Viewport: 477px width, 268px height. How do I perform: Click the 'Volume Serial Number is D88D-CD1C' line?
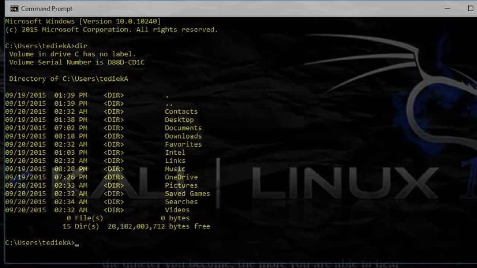(x=77, y=62)
